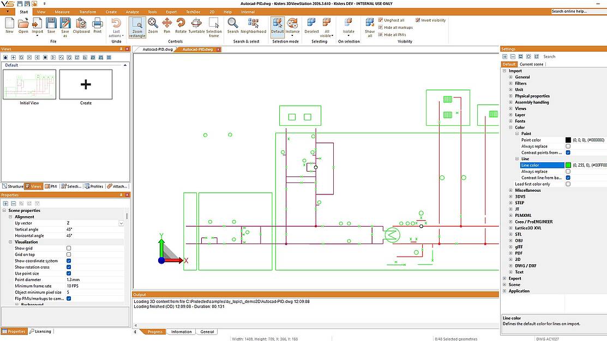607x341 pixels.
Task: Click Hide all markups
Action: pos(395,27)
